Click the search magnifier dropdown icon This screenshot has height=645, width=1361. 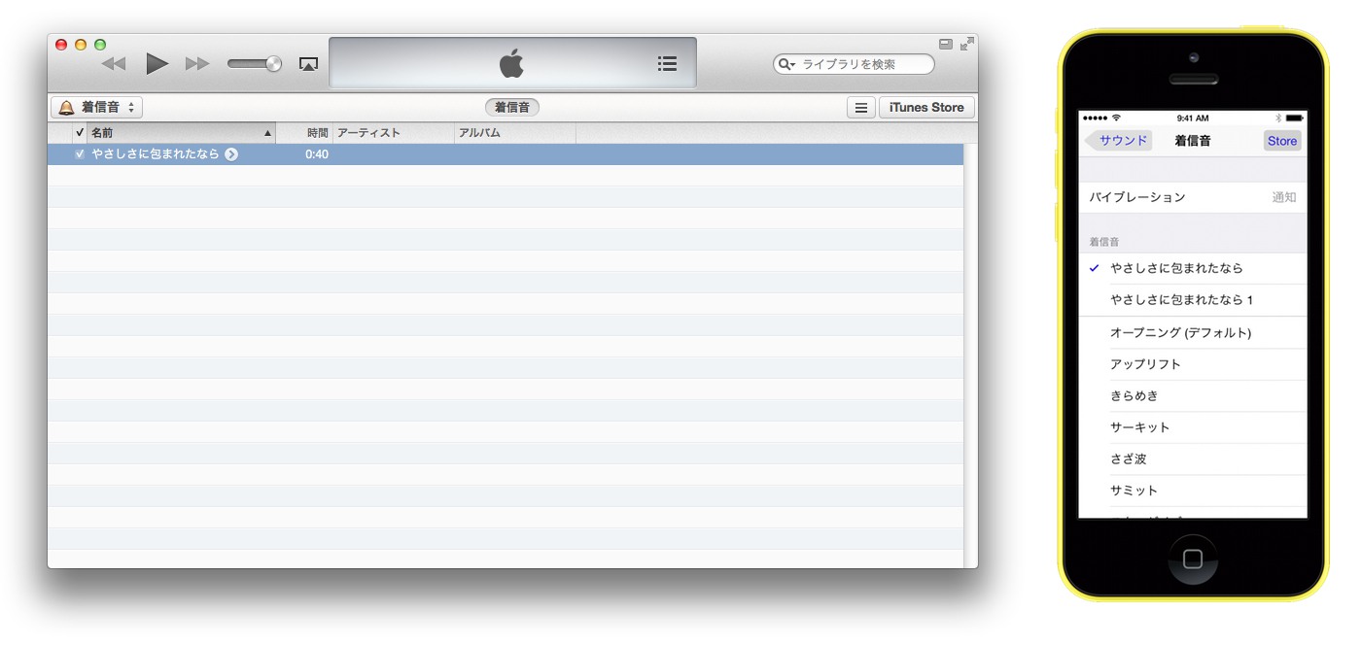pos(785,64)
